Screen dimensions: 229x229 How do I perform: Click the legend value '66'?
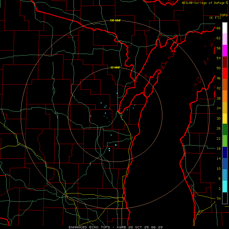pyautogui.click(x=219, y=28)
